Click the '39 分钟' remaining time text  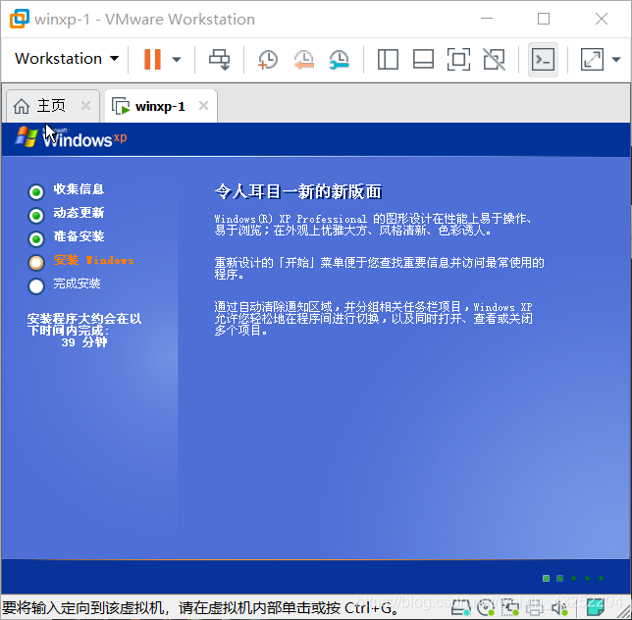tap(84, 342)
